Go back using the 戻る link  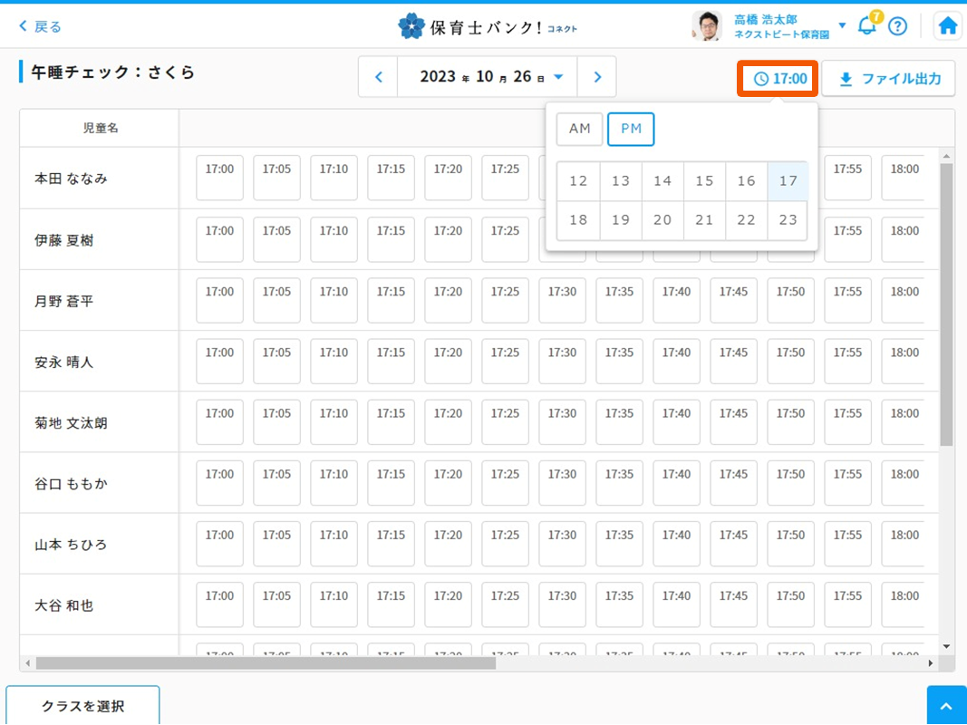point(41,26)
